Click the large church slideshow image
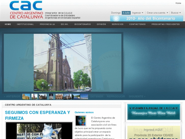This screenshot has width=185, height=139. (x=63, y=63)
